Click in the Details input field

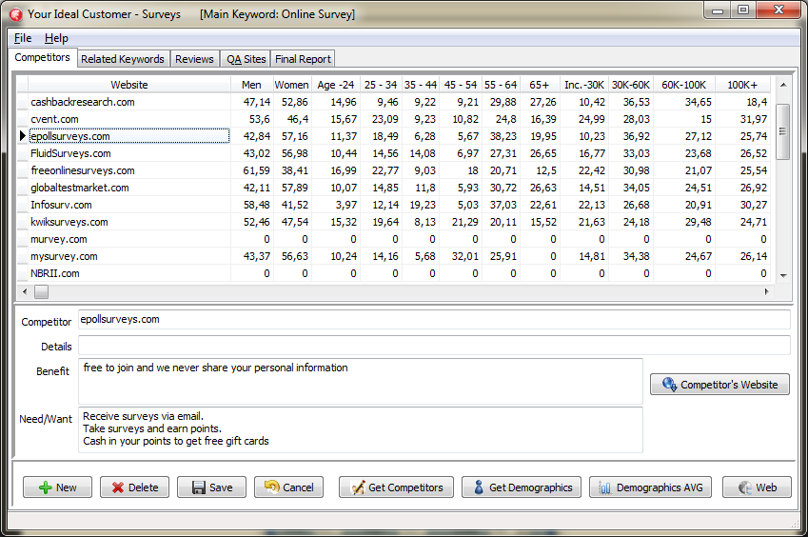tap(433, 345)
